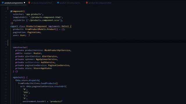Click the HTML icon on product-list.component.html tab

point(87,3)
